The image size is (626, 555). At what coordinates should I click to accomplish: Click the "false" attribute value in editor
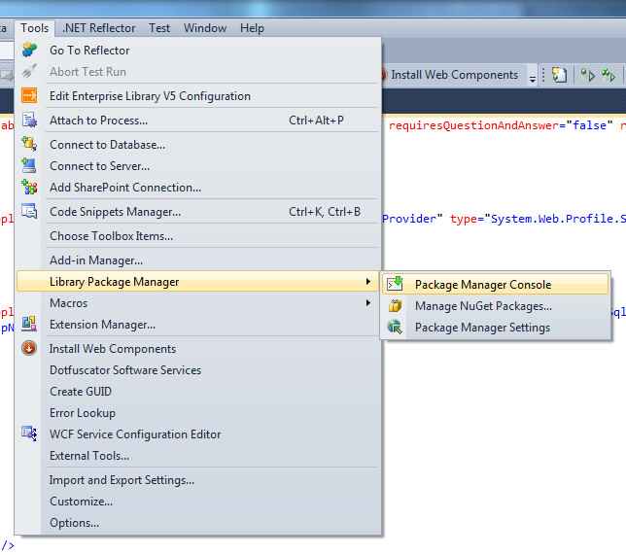589,125
